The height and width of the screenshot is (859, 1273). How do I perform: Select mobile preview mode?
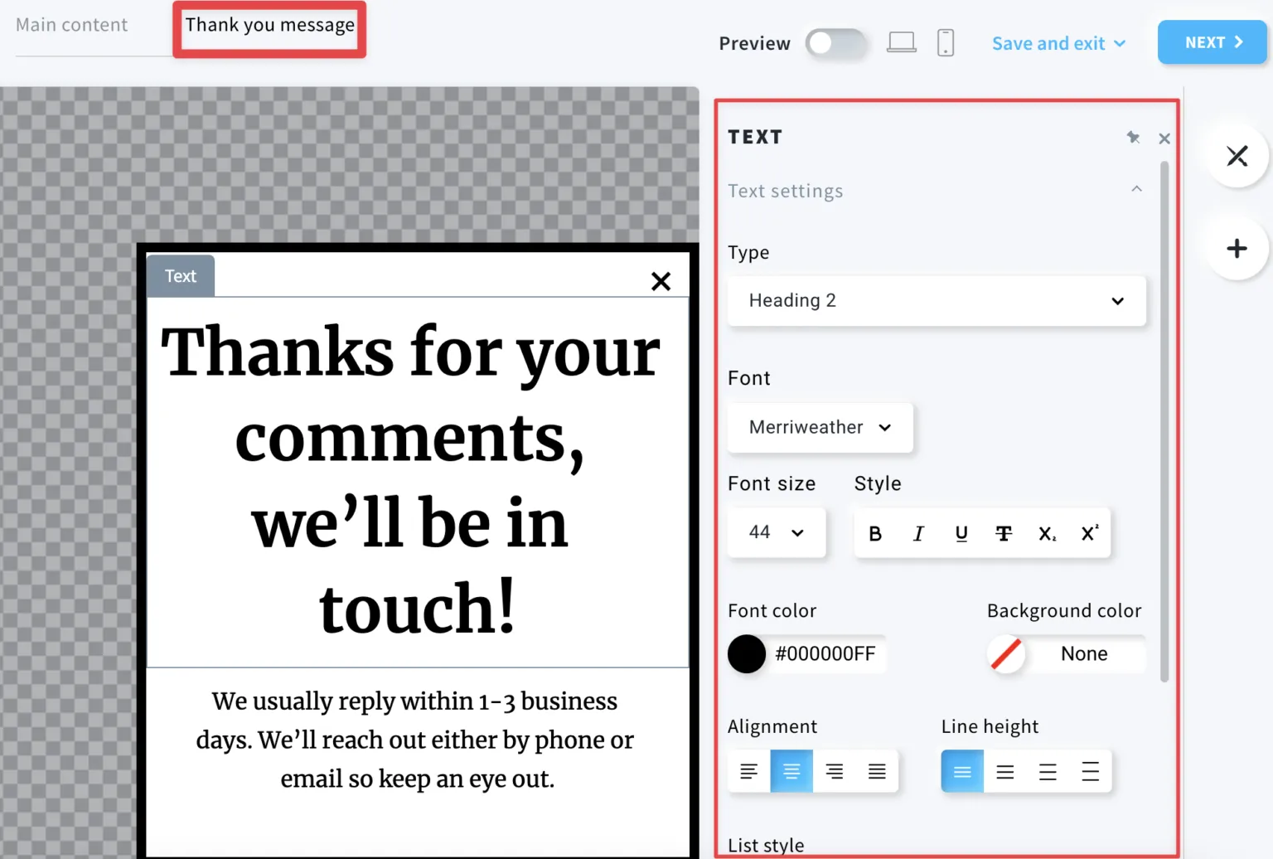[946, 42]
